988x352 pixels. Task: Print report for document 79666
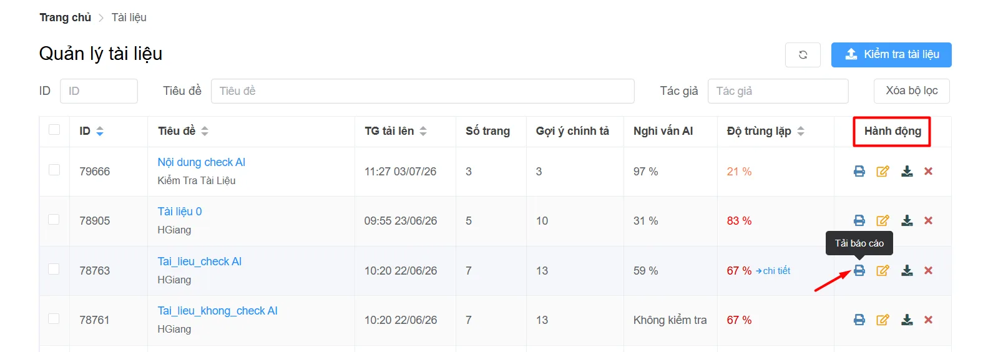tap(859, 171)
